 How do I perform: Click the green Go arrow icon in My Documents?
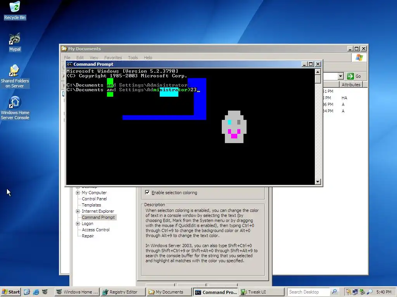click(350, 76)
